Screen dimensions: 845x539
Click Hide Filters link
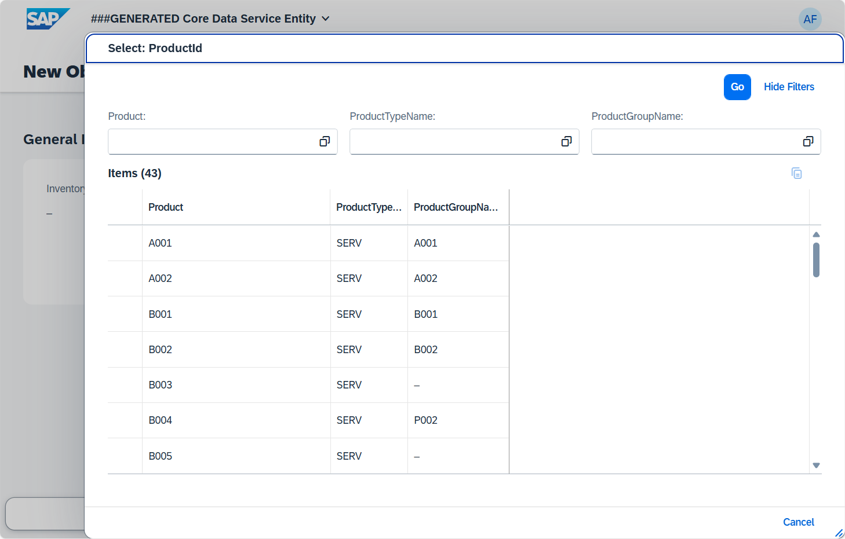coord(789,87)
